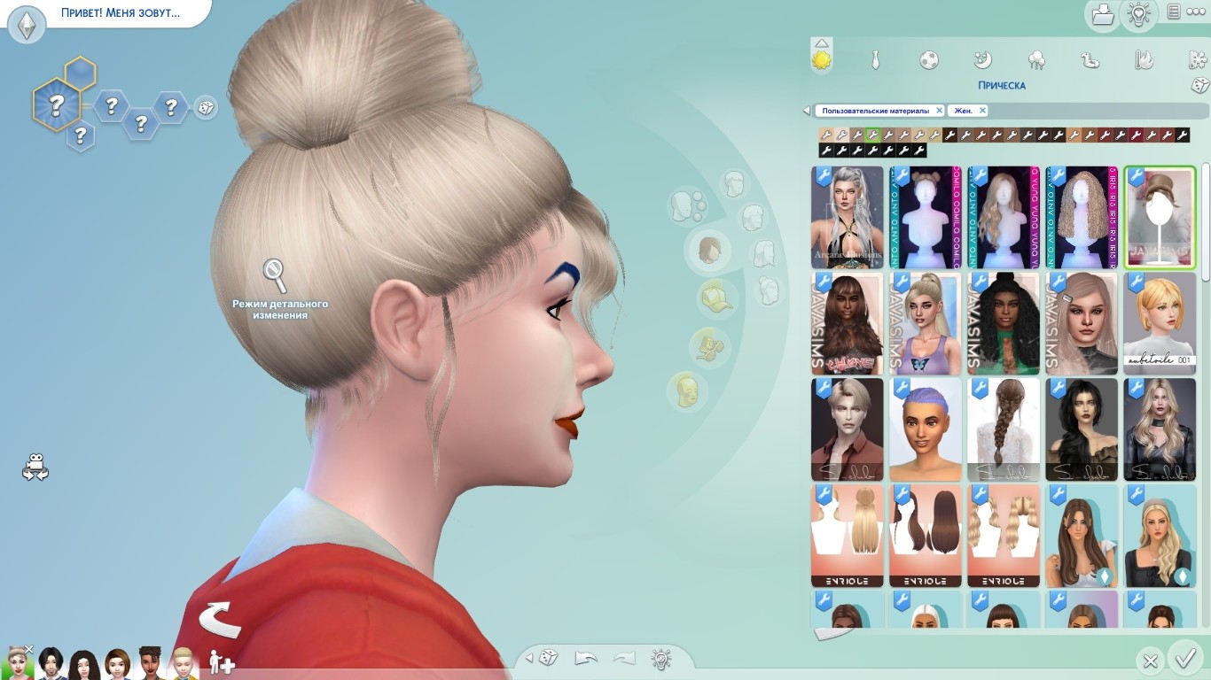Randomize hairstyle with the dice icon
Viewport: 1211px width, 680px height.
pyautogui.click(x=1199, y=85)
